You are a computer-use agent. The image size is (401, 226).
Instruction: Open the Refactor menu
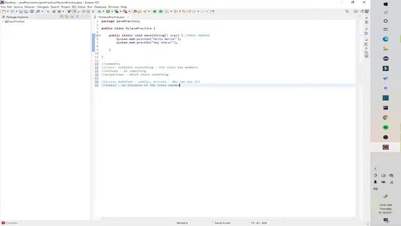click(29, 7)
